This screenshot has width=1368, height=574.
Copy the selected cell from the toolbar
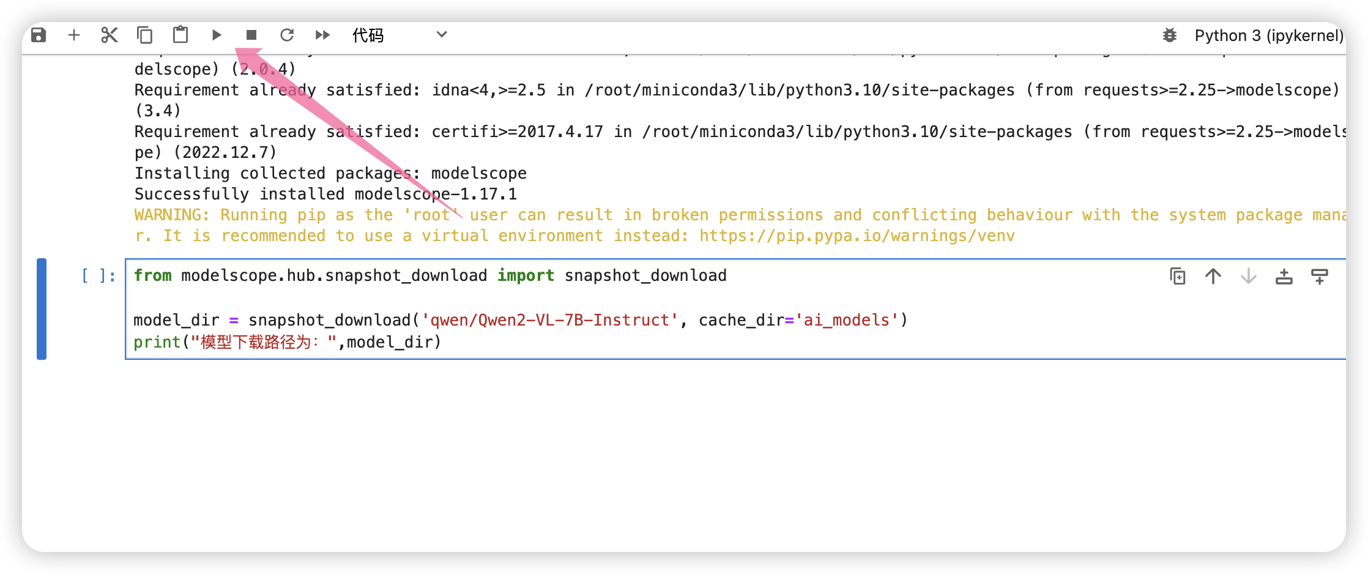[145, 35]
